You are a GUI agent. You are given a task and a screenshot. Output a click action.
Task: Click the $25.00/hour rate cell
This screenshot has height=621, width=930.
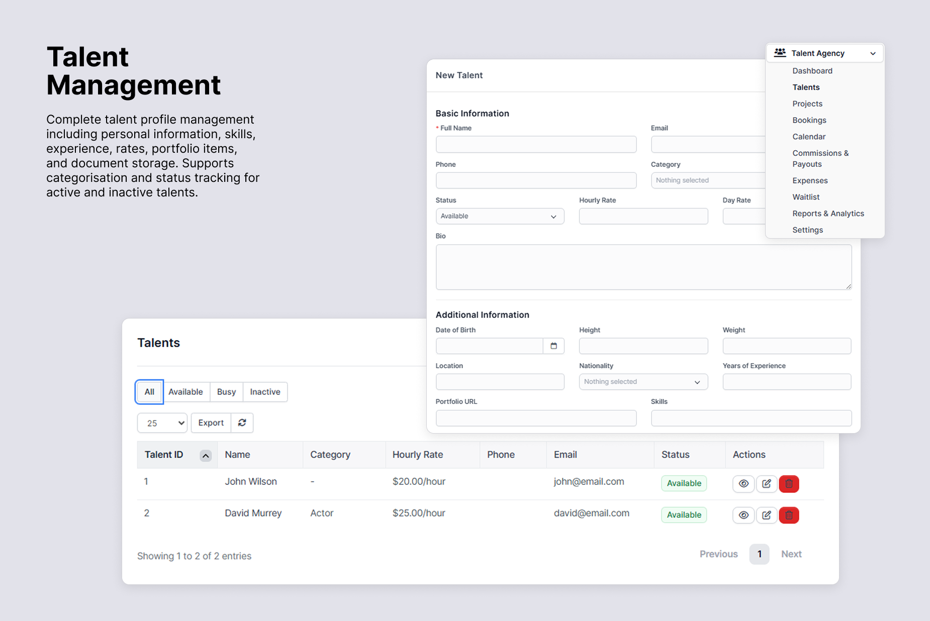419,513
